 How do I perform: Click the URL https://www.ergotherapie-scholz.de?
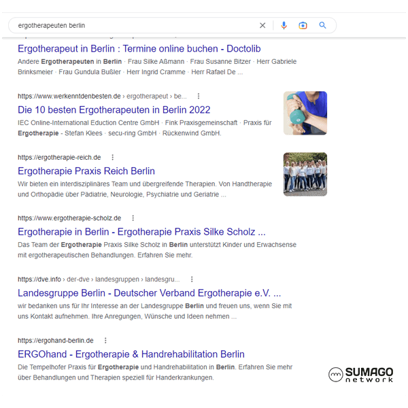[69, 218]
